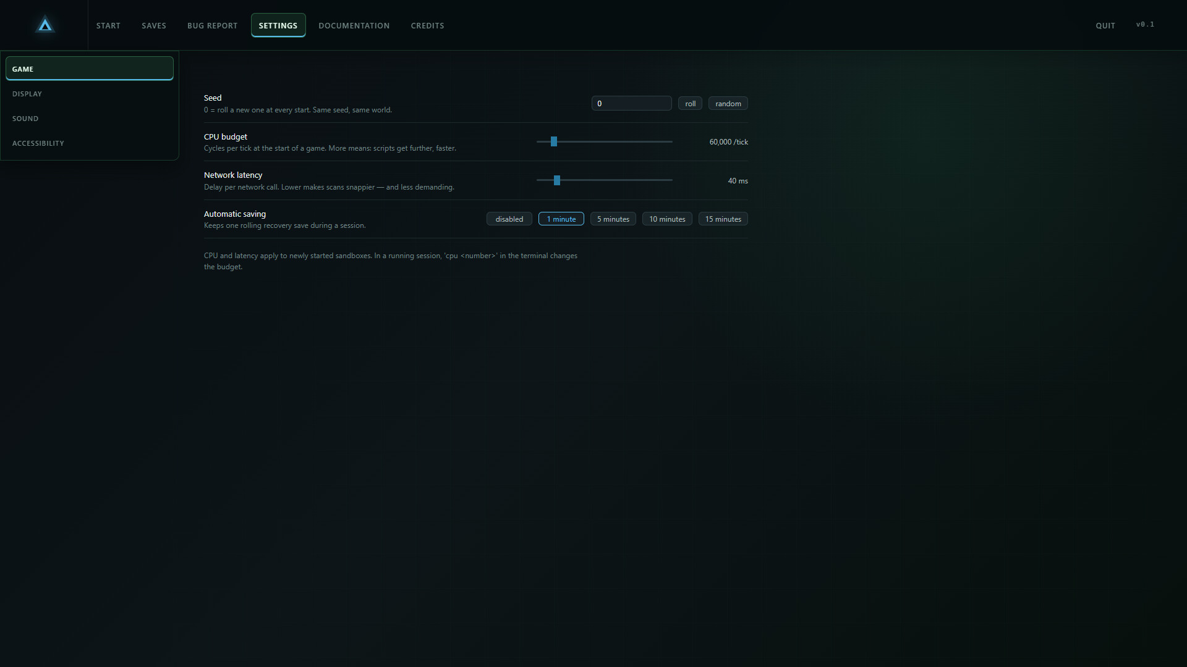Click QUIT in the top bar

tap(1105, 25)
